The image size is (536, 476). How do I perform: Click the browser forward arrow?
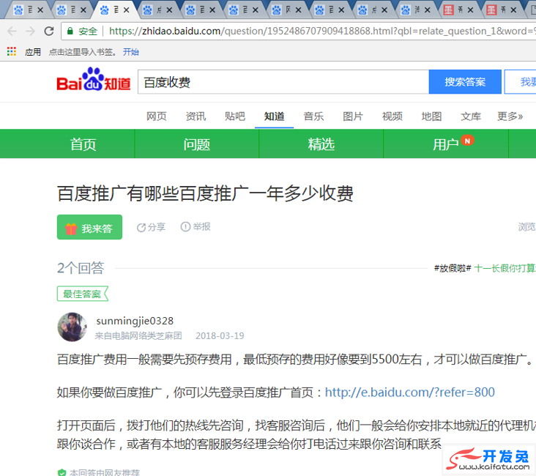[x=31, y=31]
